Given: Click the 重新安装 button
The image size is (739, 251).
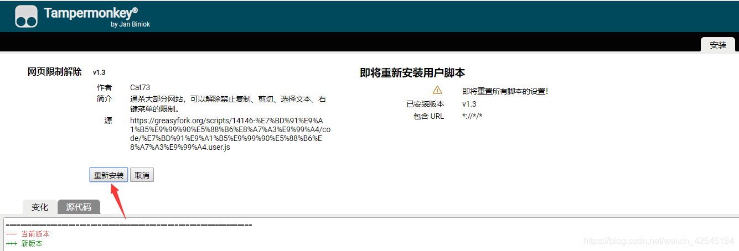Looking at the screenshot, I should (x=108, y=175).
